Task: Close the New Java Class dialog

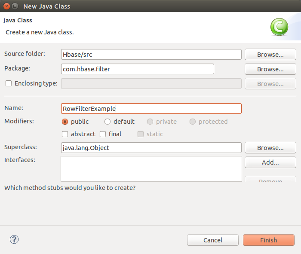Action: (x=6, y=6)
